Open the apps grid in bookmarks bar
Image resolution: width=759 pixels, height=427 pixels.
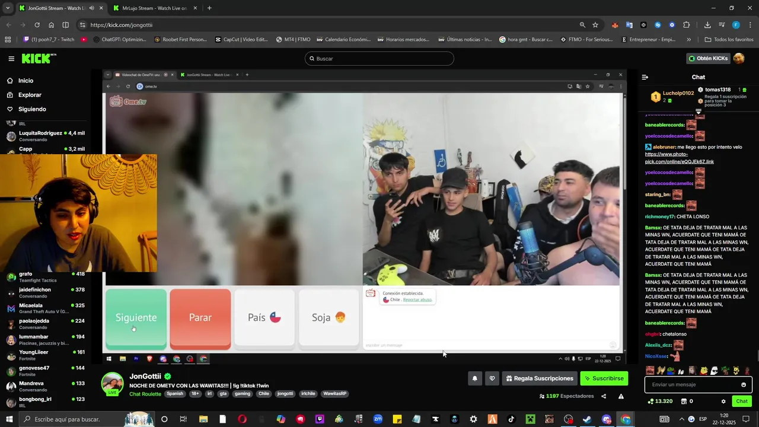8,40
